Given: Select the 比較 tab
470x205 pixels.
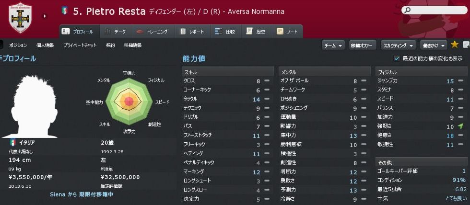Looking at the screenshot, I should (x=226, y=32).
